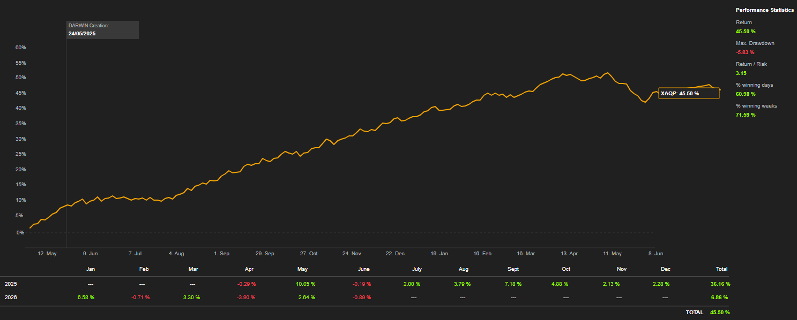The image size is (797, 320).
Task: Click the Return / Risk value 3.15
Action: (x=741, y=73)
